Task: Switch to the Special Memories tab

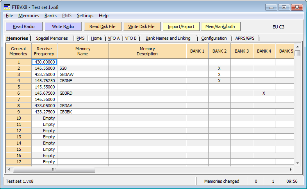Action: point(52,38)
